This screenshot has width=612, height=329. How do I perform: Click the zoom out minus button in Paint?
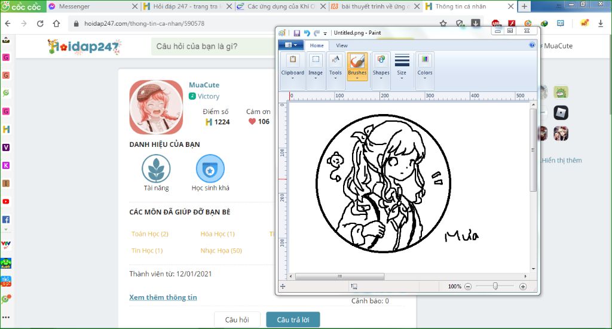coord(468,287)
